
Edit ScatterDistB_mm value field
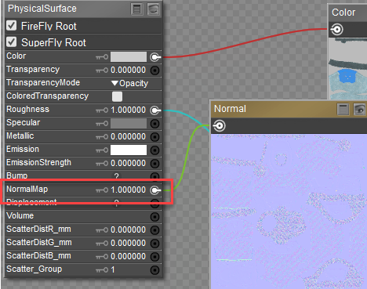[x=128, y=256]
